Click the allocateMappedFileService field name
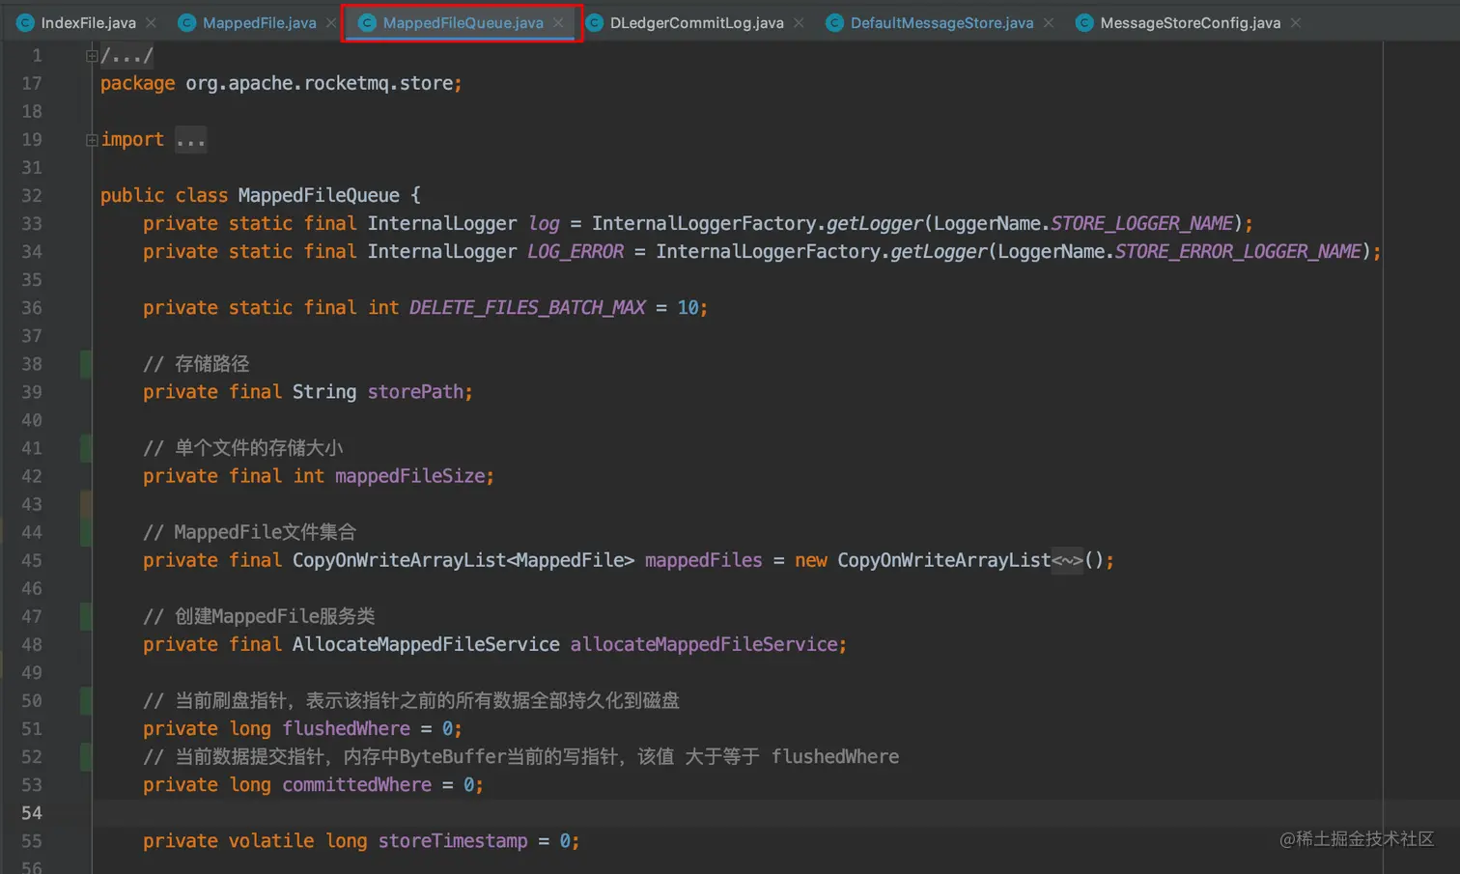The height and width of the screenshot is (874, 1460). [704, 645]
